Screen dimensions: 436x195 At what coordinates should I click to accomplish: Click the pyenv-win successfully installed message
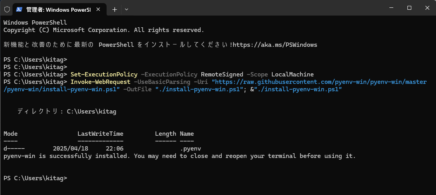(180, 156)
